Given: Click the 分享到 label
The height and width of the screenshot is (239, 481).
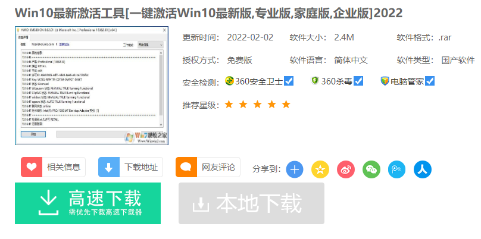Looking at the screenshot, I should tap(267, 169).
